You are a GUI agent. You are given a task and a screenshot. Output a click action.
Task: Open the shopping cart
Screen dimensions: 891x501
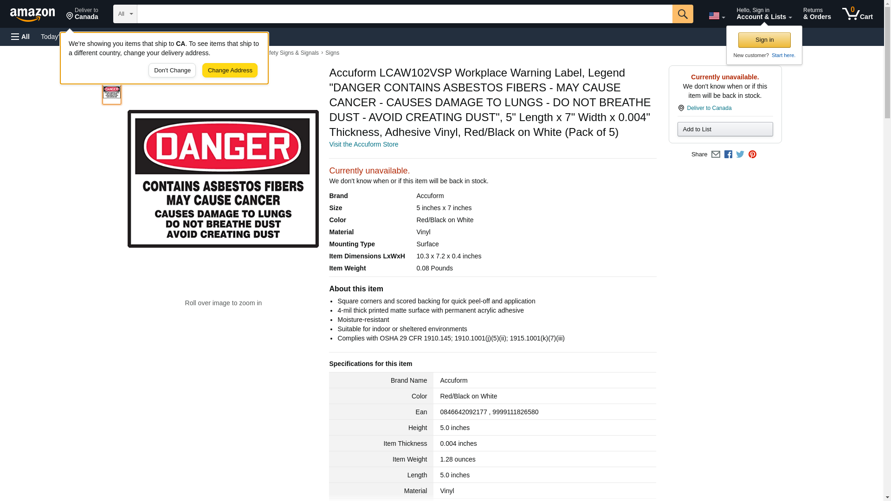pos(857,14)
